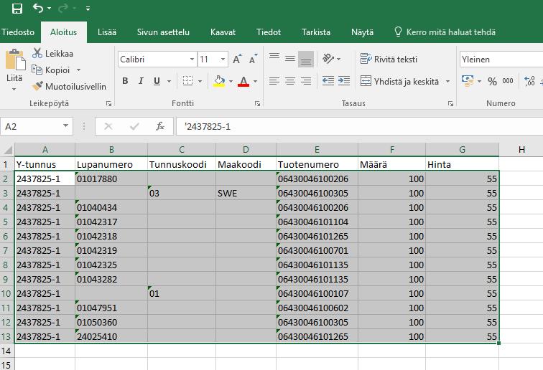
Task: Click the Kerro mitä haluat tehdä search box
Action: [445, 32]
